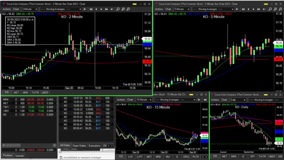Jump to first bar in the 2 Minute chart
284x160 pixels.
(91, 9)
